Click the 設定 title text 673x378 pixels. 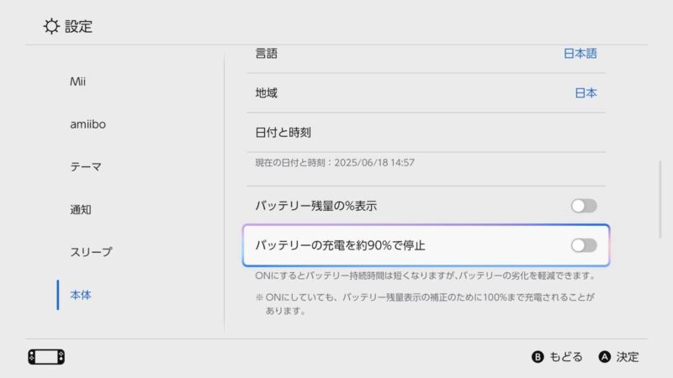78,26
